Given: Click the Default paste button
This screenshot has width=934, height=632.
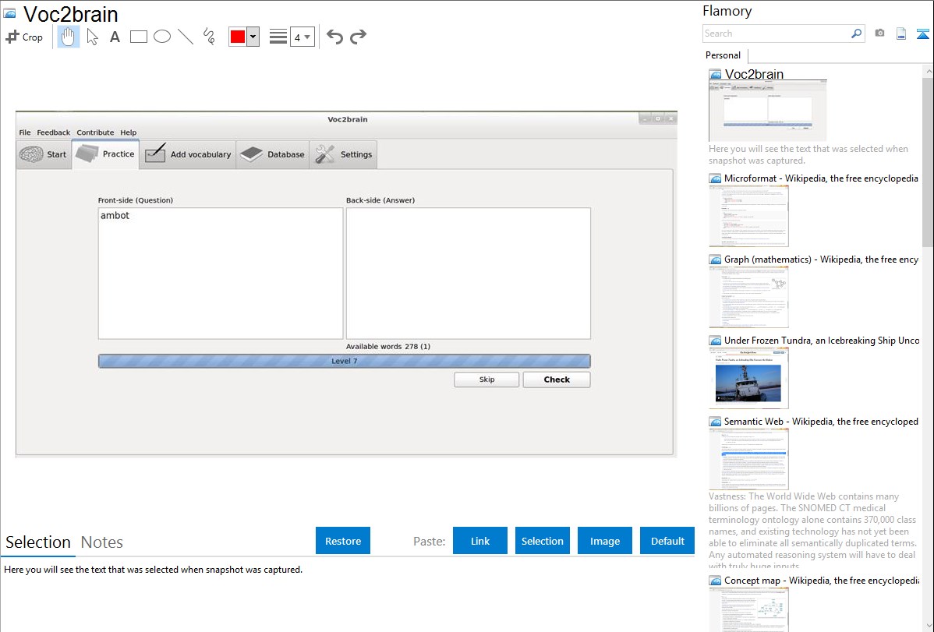Looking at the screenshot, I should click(667, 541).
